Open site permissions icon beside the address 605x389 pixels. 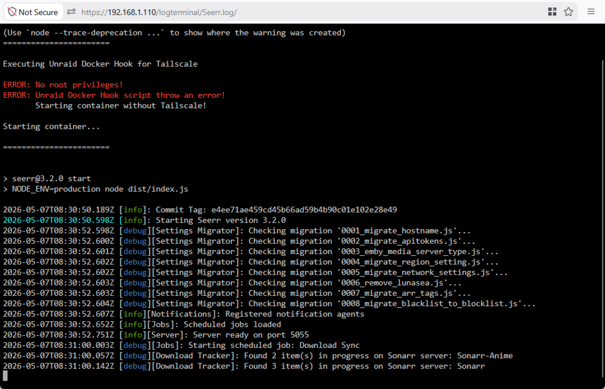tap(71, 12)
